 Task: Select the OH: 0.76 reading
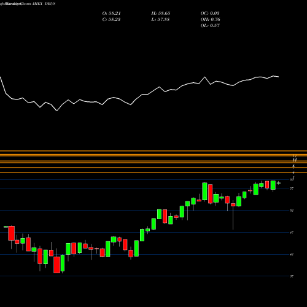pyautogui.click(x=210, y=20)
